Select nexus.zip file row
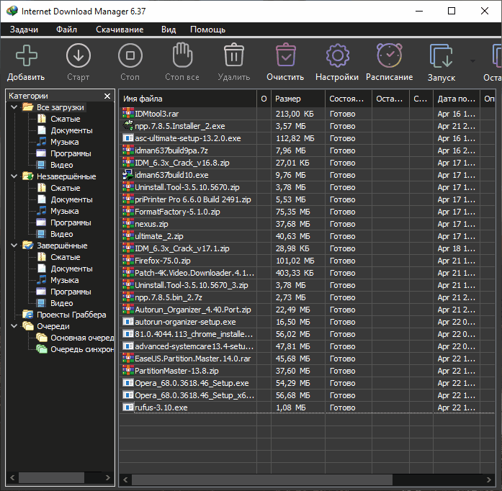 [x=308, y=224]
